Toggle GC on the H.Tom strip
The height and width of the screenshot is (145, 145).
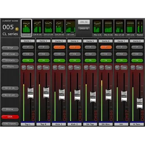[x=133, y=67]
